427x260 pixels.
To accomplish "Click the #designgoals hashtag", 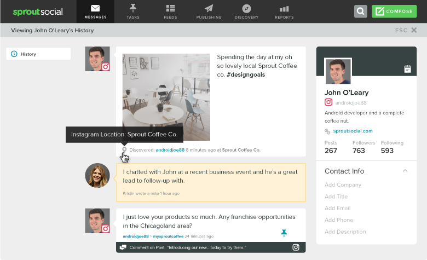I will click(246, 74).
